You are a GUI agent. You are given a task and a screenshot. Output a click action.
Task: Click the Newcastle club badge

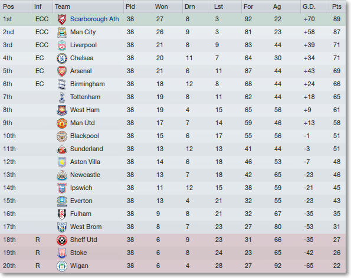62,175
